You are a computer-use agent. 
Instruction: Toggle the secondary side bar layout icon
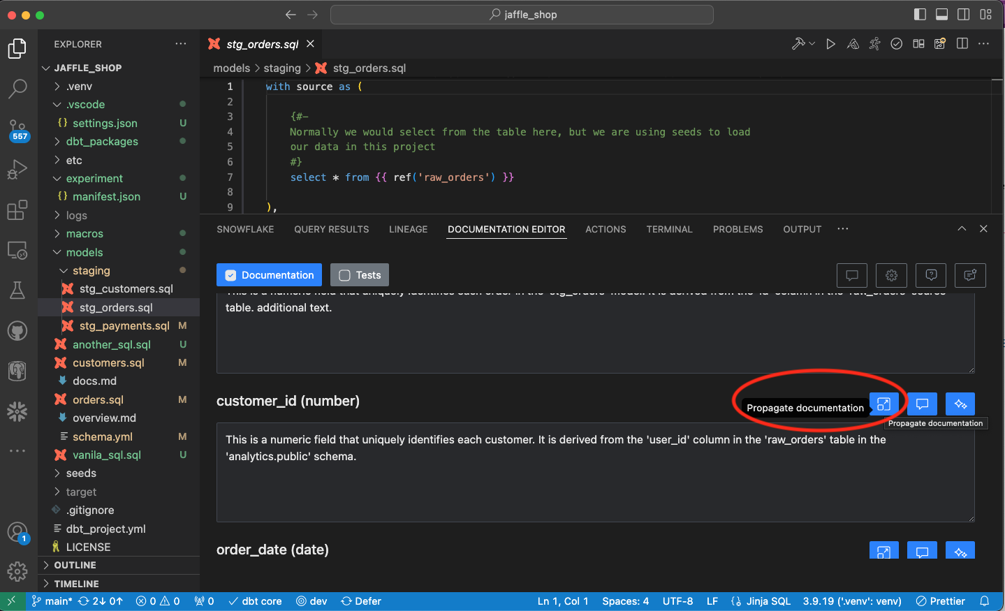[963, 14]
